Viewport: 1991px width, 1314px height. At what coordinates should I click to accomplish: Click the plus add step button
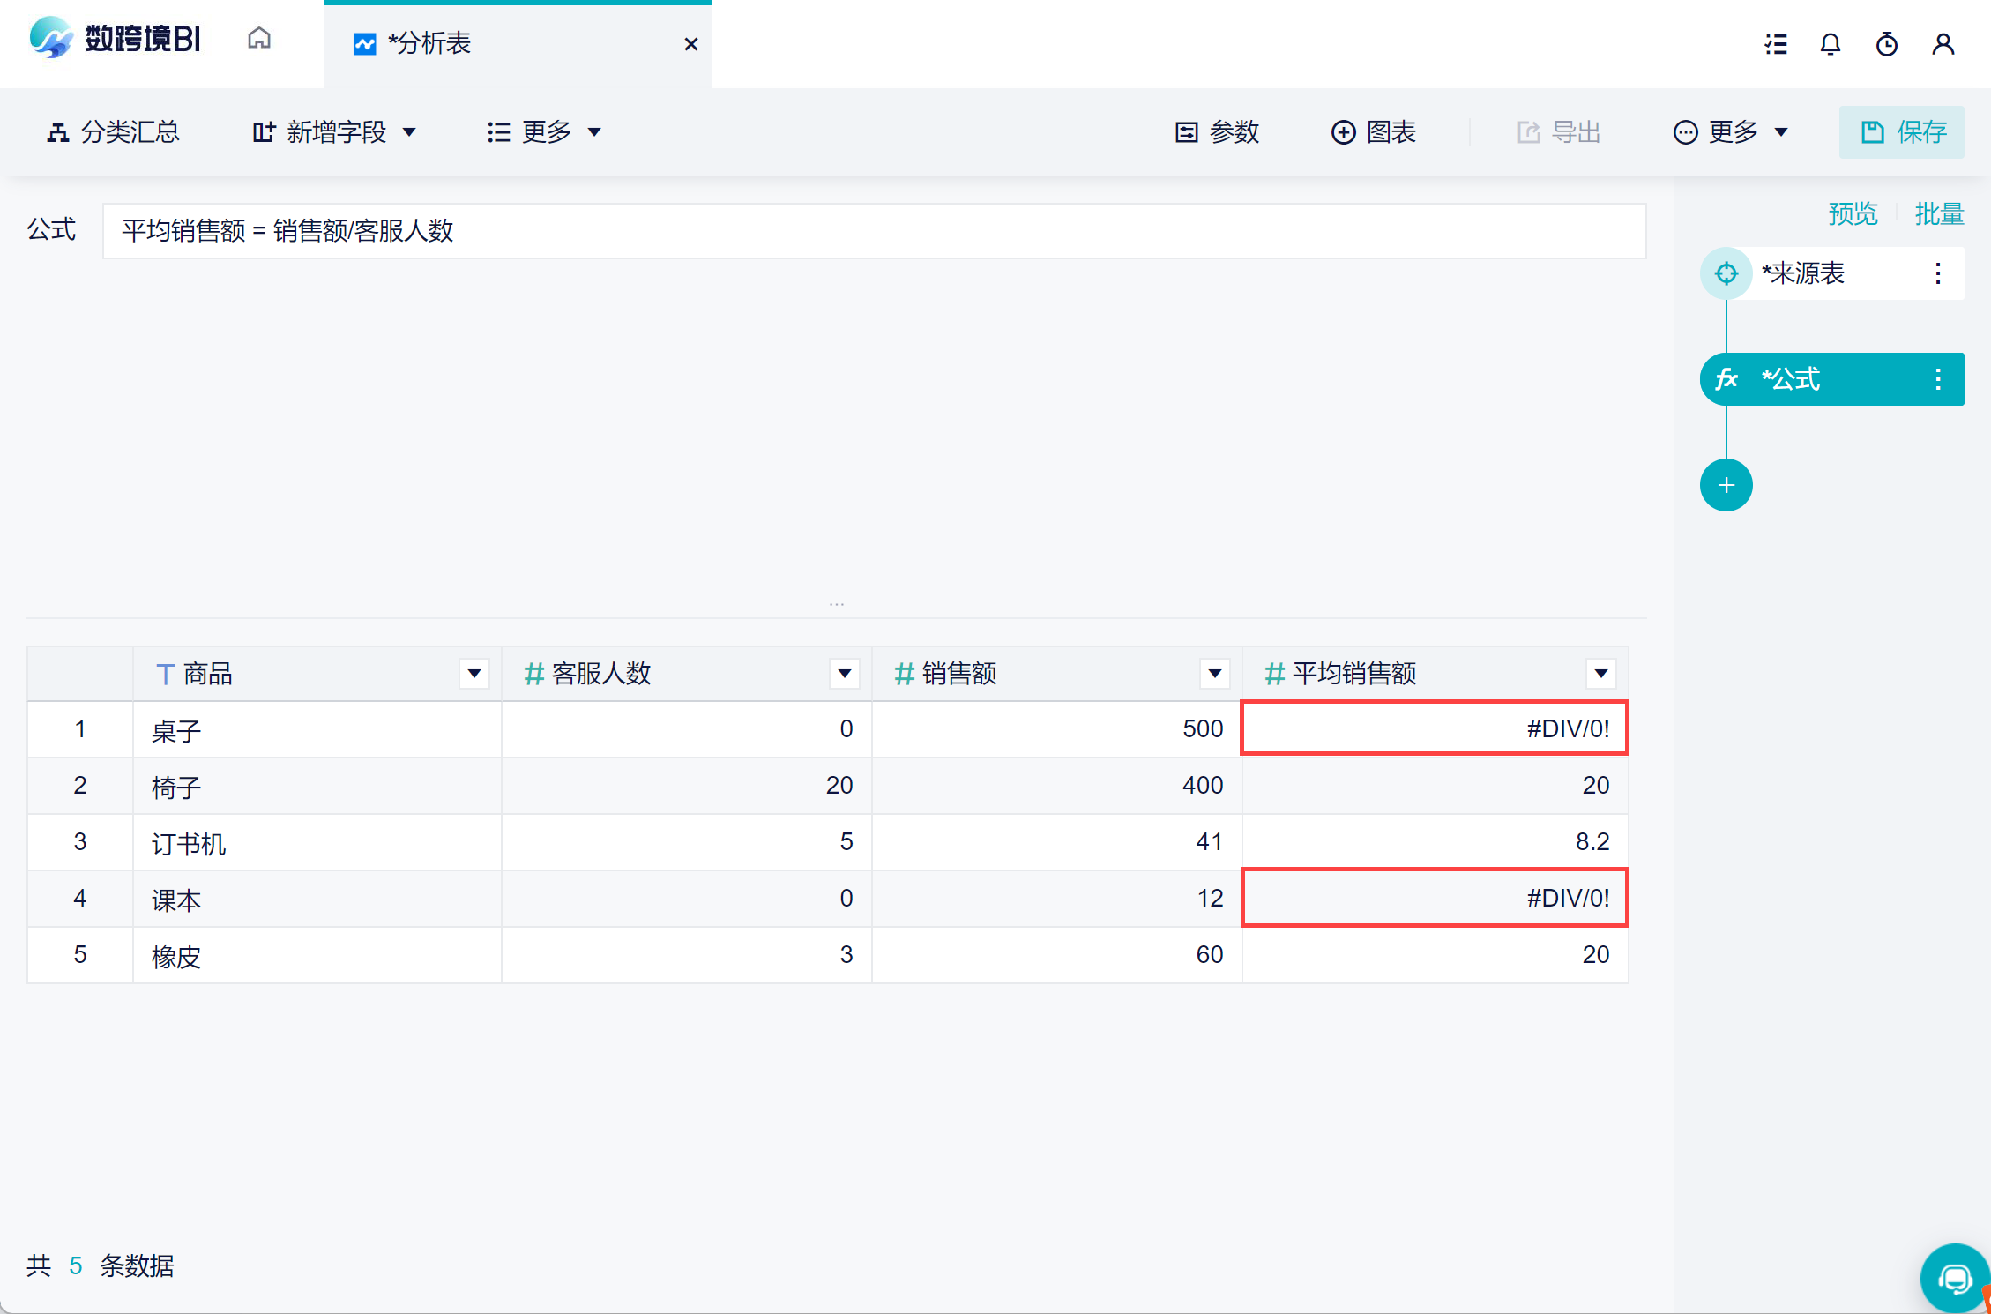click(x=1726, y=485)
